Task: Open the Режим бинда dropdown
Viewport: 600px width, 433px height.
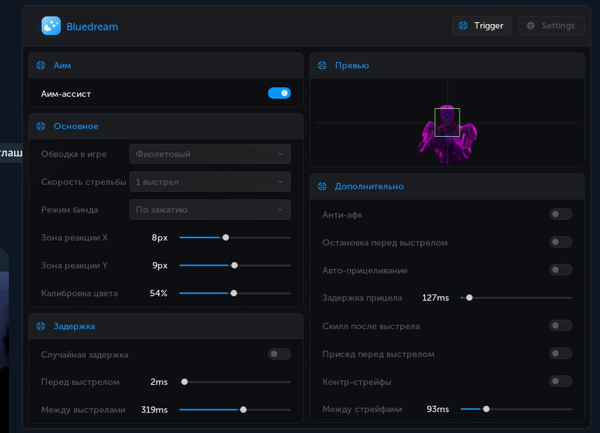Action: [210, 210]
